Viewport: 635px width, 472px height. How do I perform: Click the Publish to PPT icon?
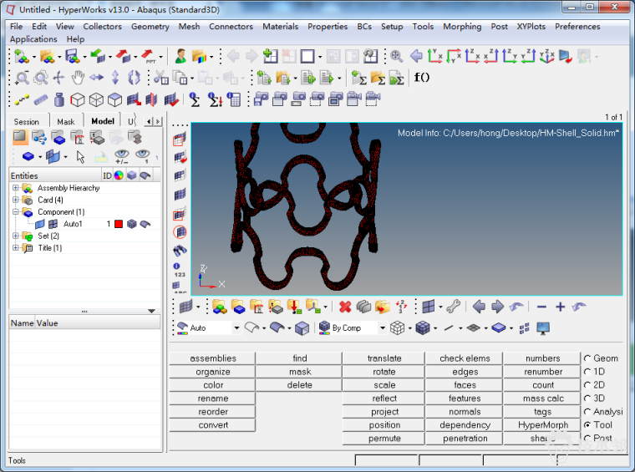click(x=150, y=56)
